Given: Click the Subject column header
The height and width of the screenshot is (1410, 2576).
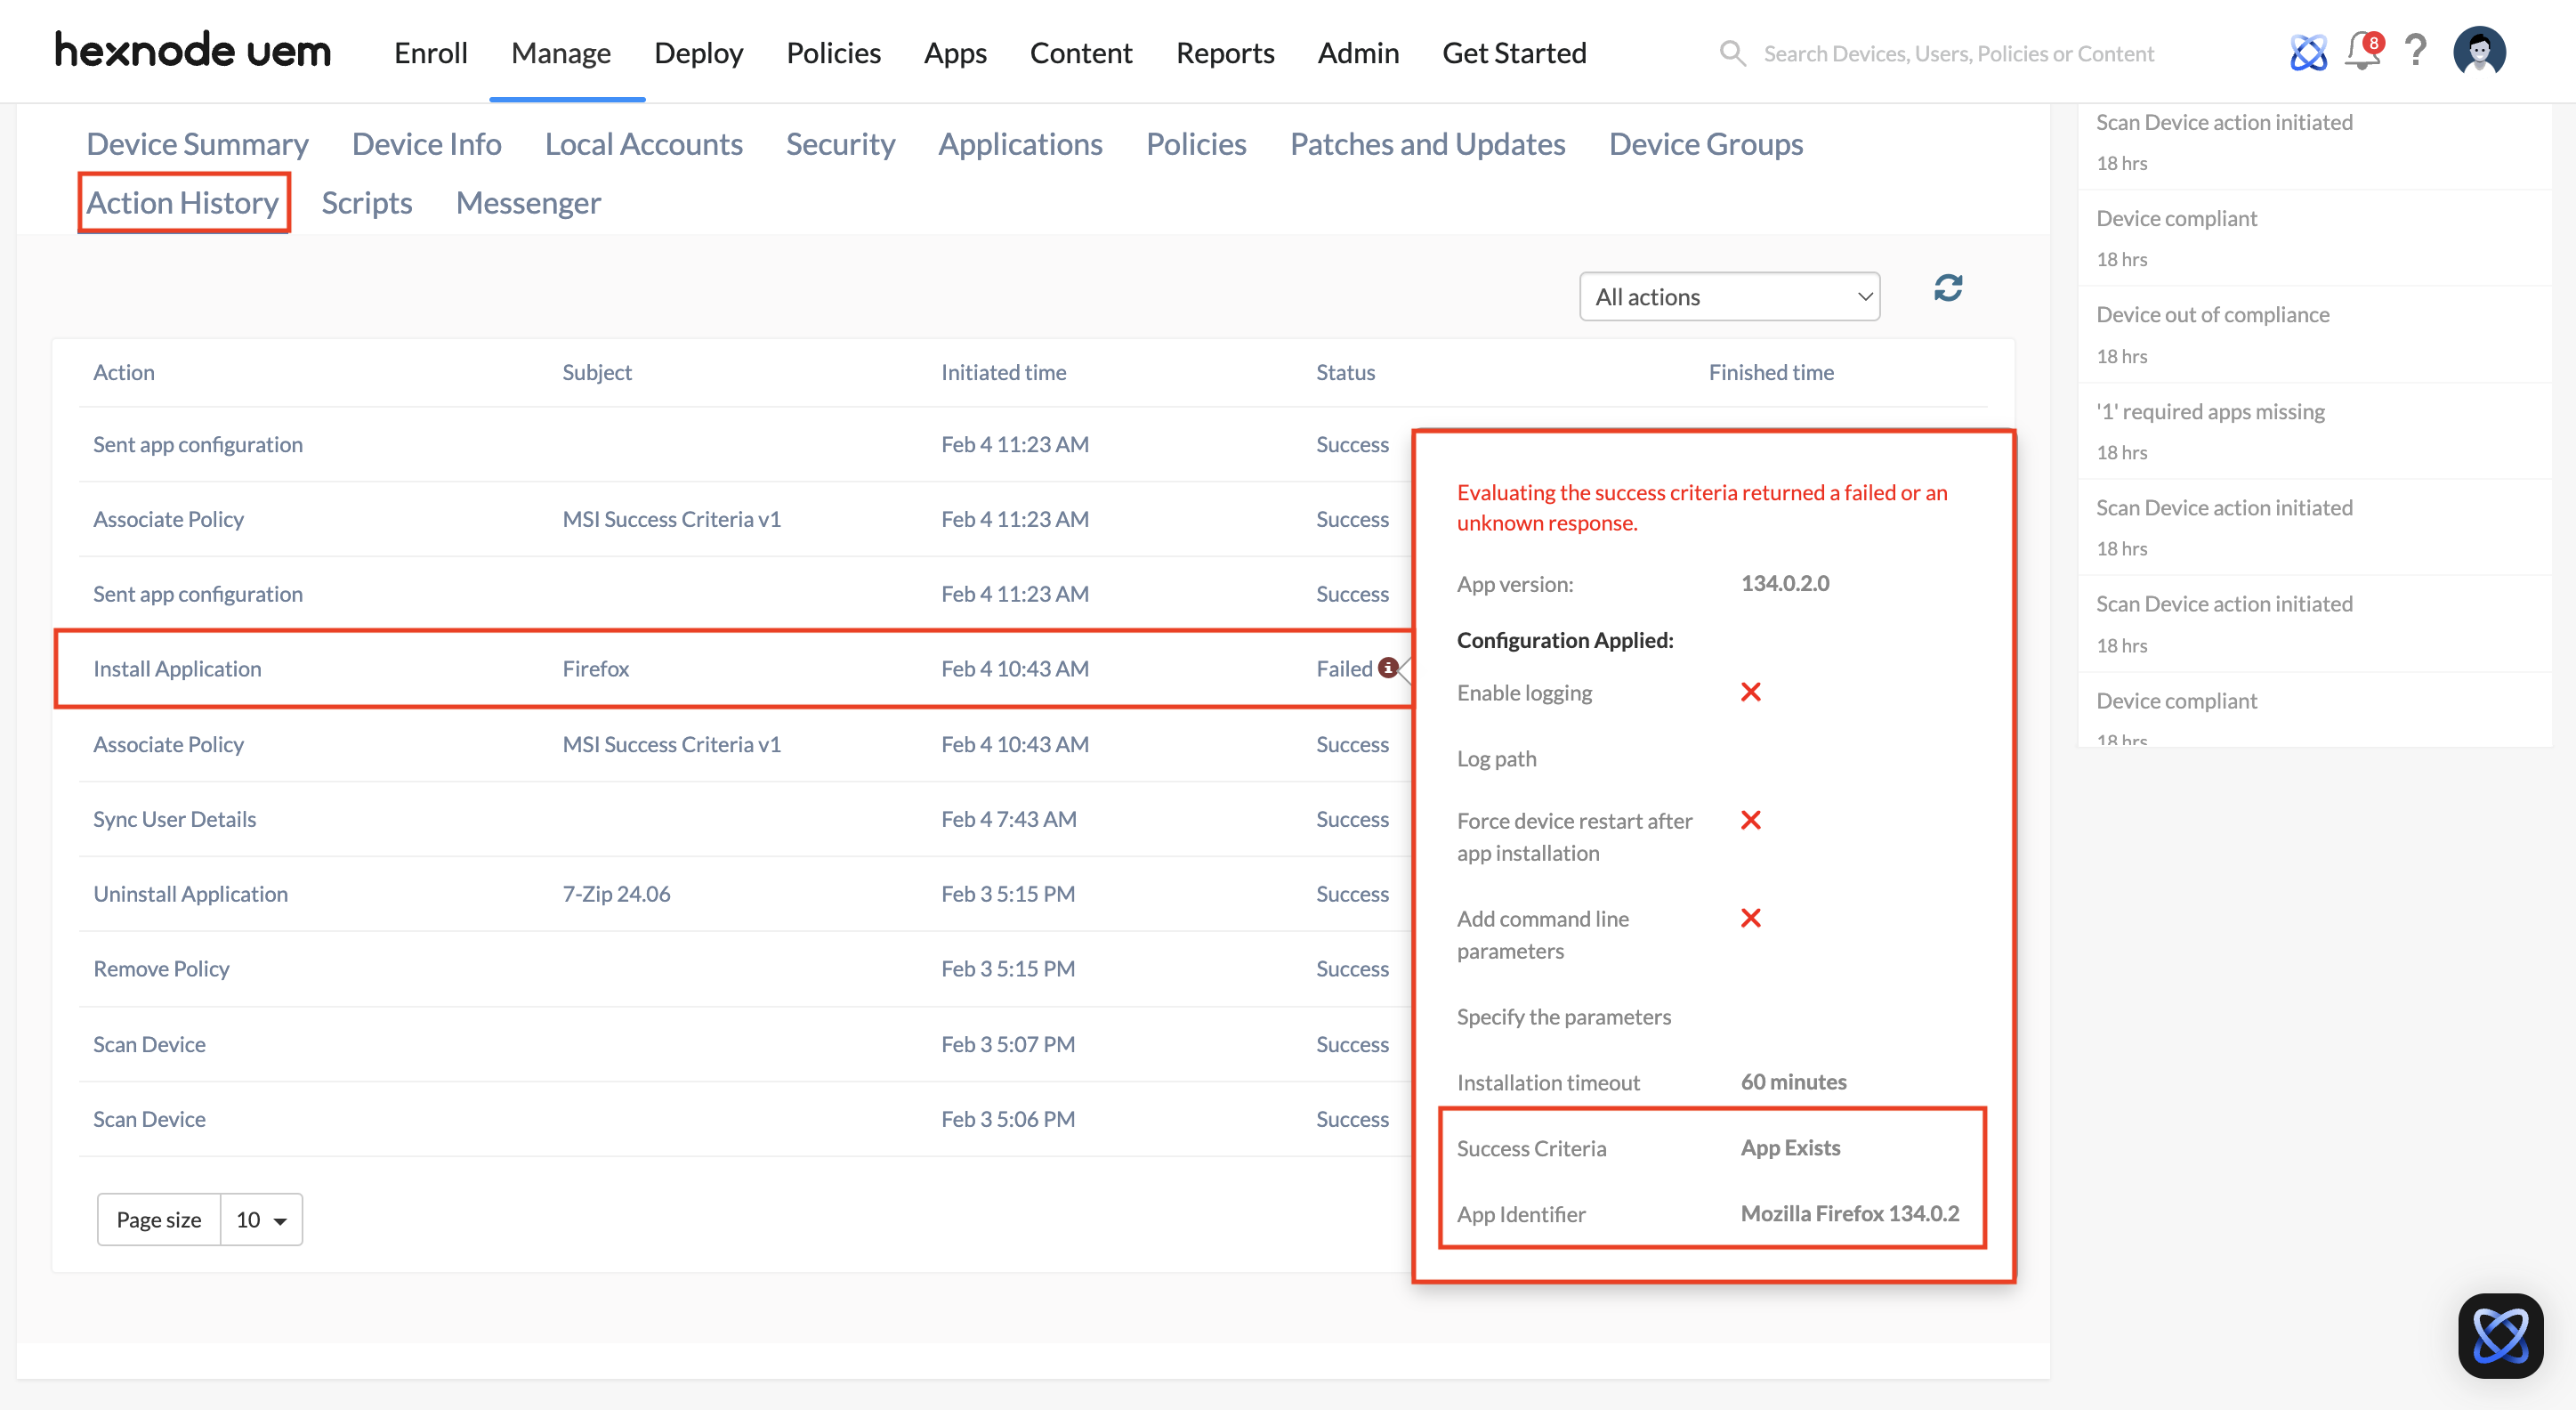Looking at the screenshot, I should (x=597, y=372).
